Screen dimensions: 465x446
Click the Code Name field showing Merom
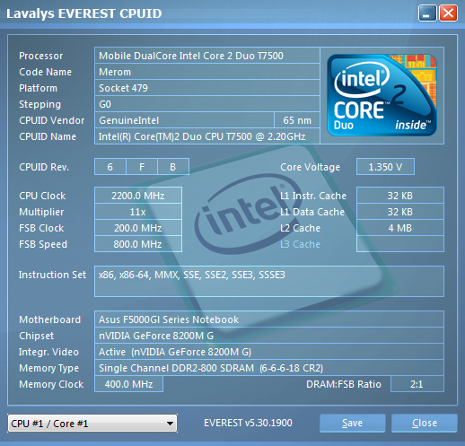tap(207, 72)
